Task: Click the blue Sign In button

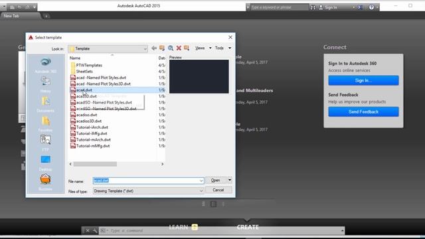Action: pos(363,80)
